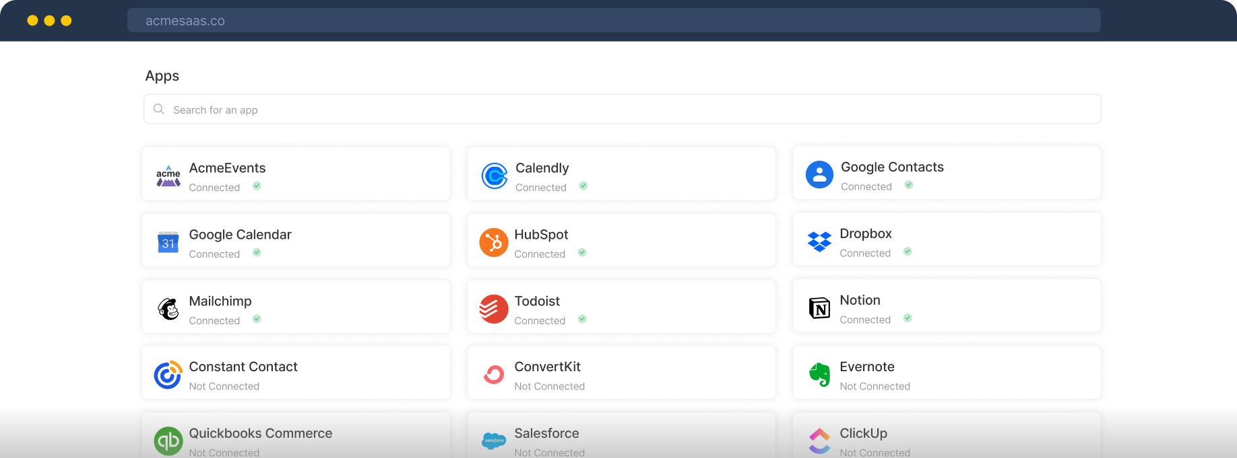Click the Google Contacts person icon
The image size is (1237, 458).
[819, 175]
